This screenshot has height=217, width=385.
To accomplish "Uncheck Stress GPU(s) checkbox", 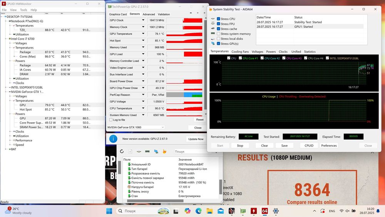I will pos(218,44).
